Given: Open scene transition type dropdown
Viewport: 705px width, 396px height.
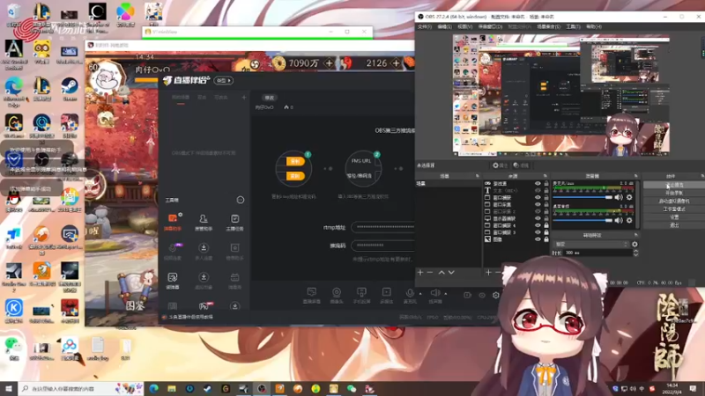Looking at the screenshot, I should tap(590, 245).
